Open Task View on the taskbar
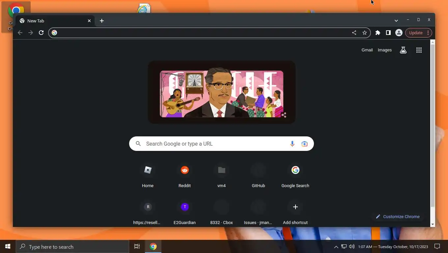The height and width of the screenshot is (253, 448). pyautogui.click(x=137, y=246)
